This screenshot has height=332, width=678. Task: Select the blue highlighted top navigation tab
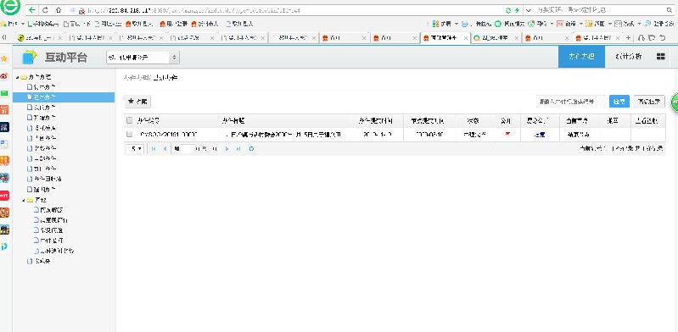point(581,57)
